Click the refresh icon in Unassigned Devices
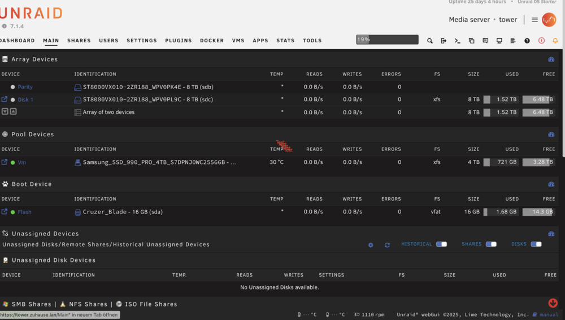Image resolution: width=565 pixels, height=320 pixels. [x=387, y=245]
